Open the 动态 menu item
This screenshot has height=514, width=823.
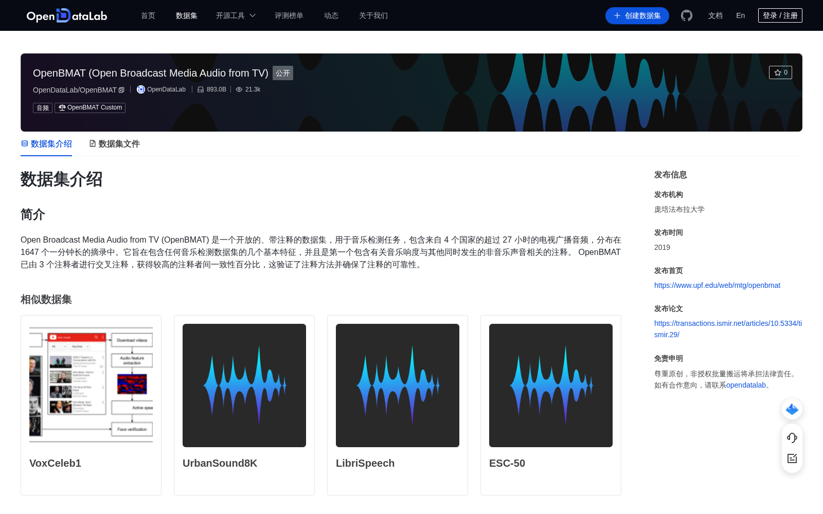(331, 15)
